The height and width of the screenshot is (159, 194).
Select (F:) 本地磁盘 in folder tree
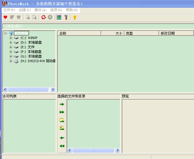coord(31,52)
